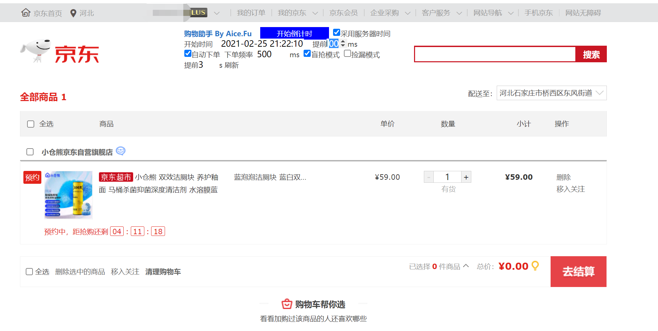Viewport: 658px width, 331px height.
Task: Expand the 已选择 0 件商品 selected items arrow
Action: coord(466,266)
